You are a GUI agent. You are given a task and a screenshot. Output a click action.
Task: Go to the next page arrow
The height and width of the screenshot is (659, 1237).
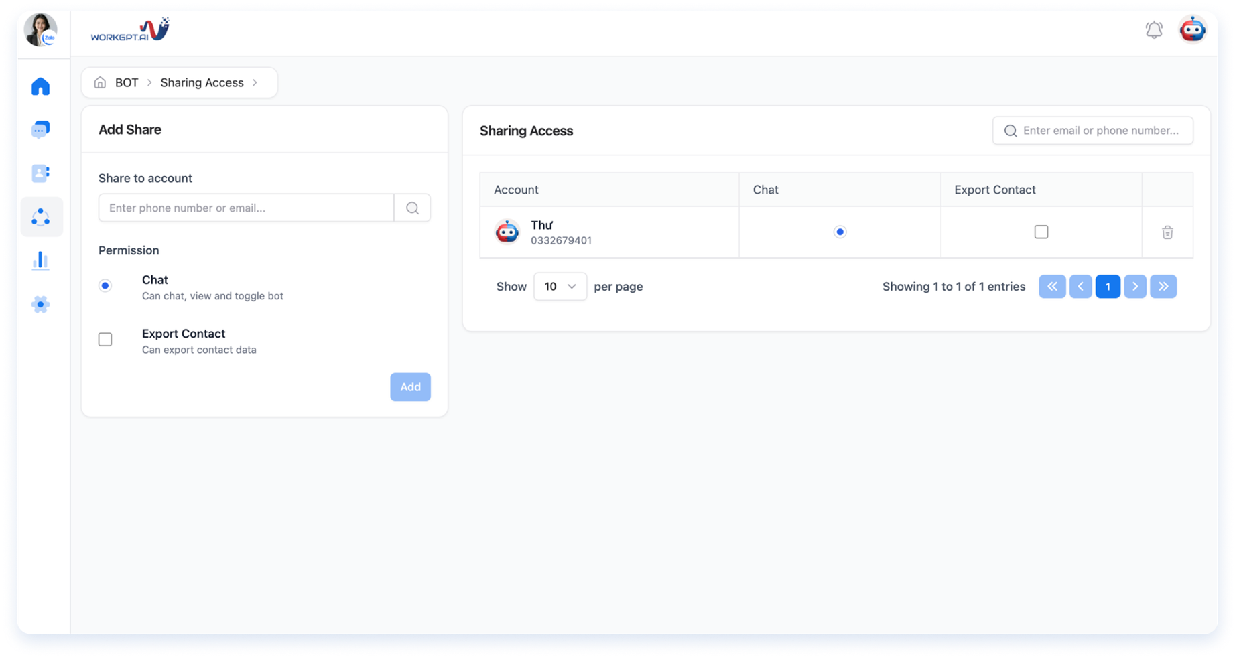click(1135, 287)
